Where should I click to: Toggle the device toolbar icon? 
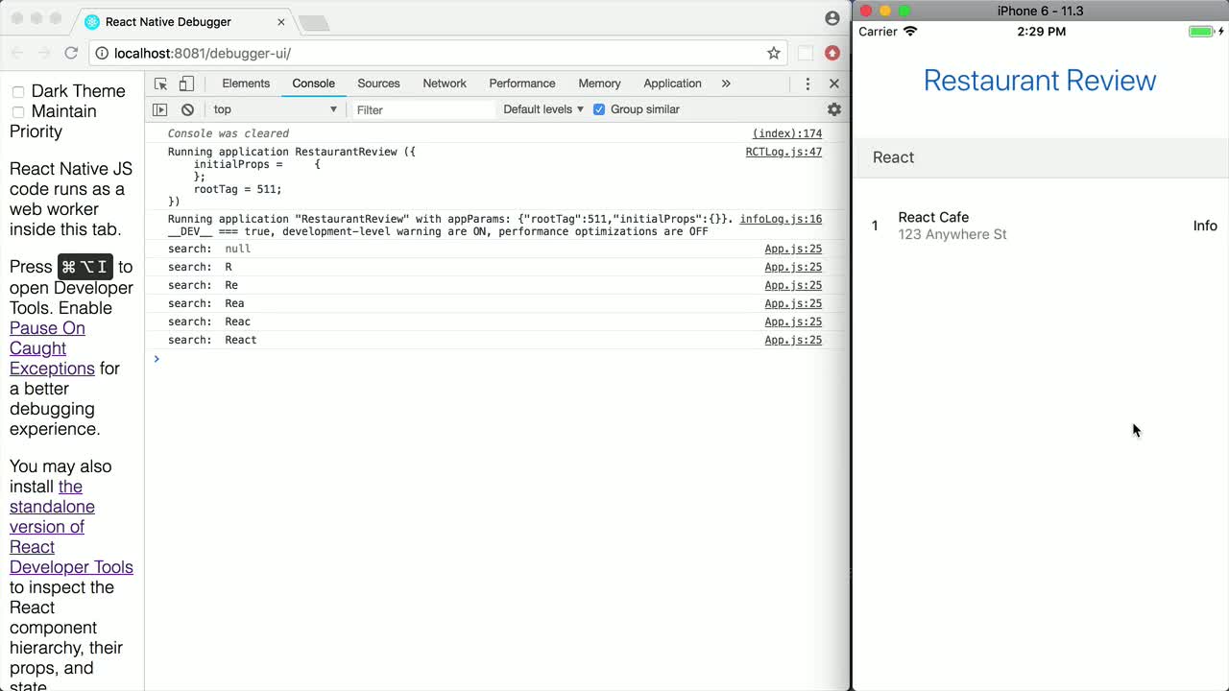[x=186, y=83]
